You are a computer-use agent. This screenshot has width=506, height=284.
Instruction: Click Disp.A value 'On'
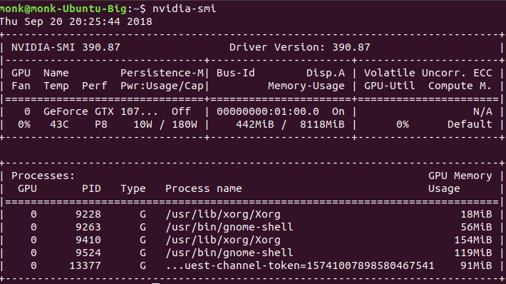point(339,111)
